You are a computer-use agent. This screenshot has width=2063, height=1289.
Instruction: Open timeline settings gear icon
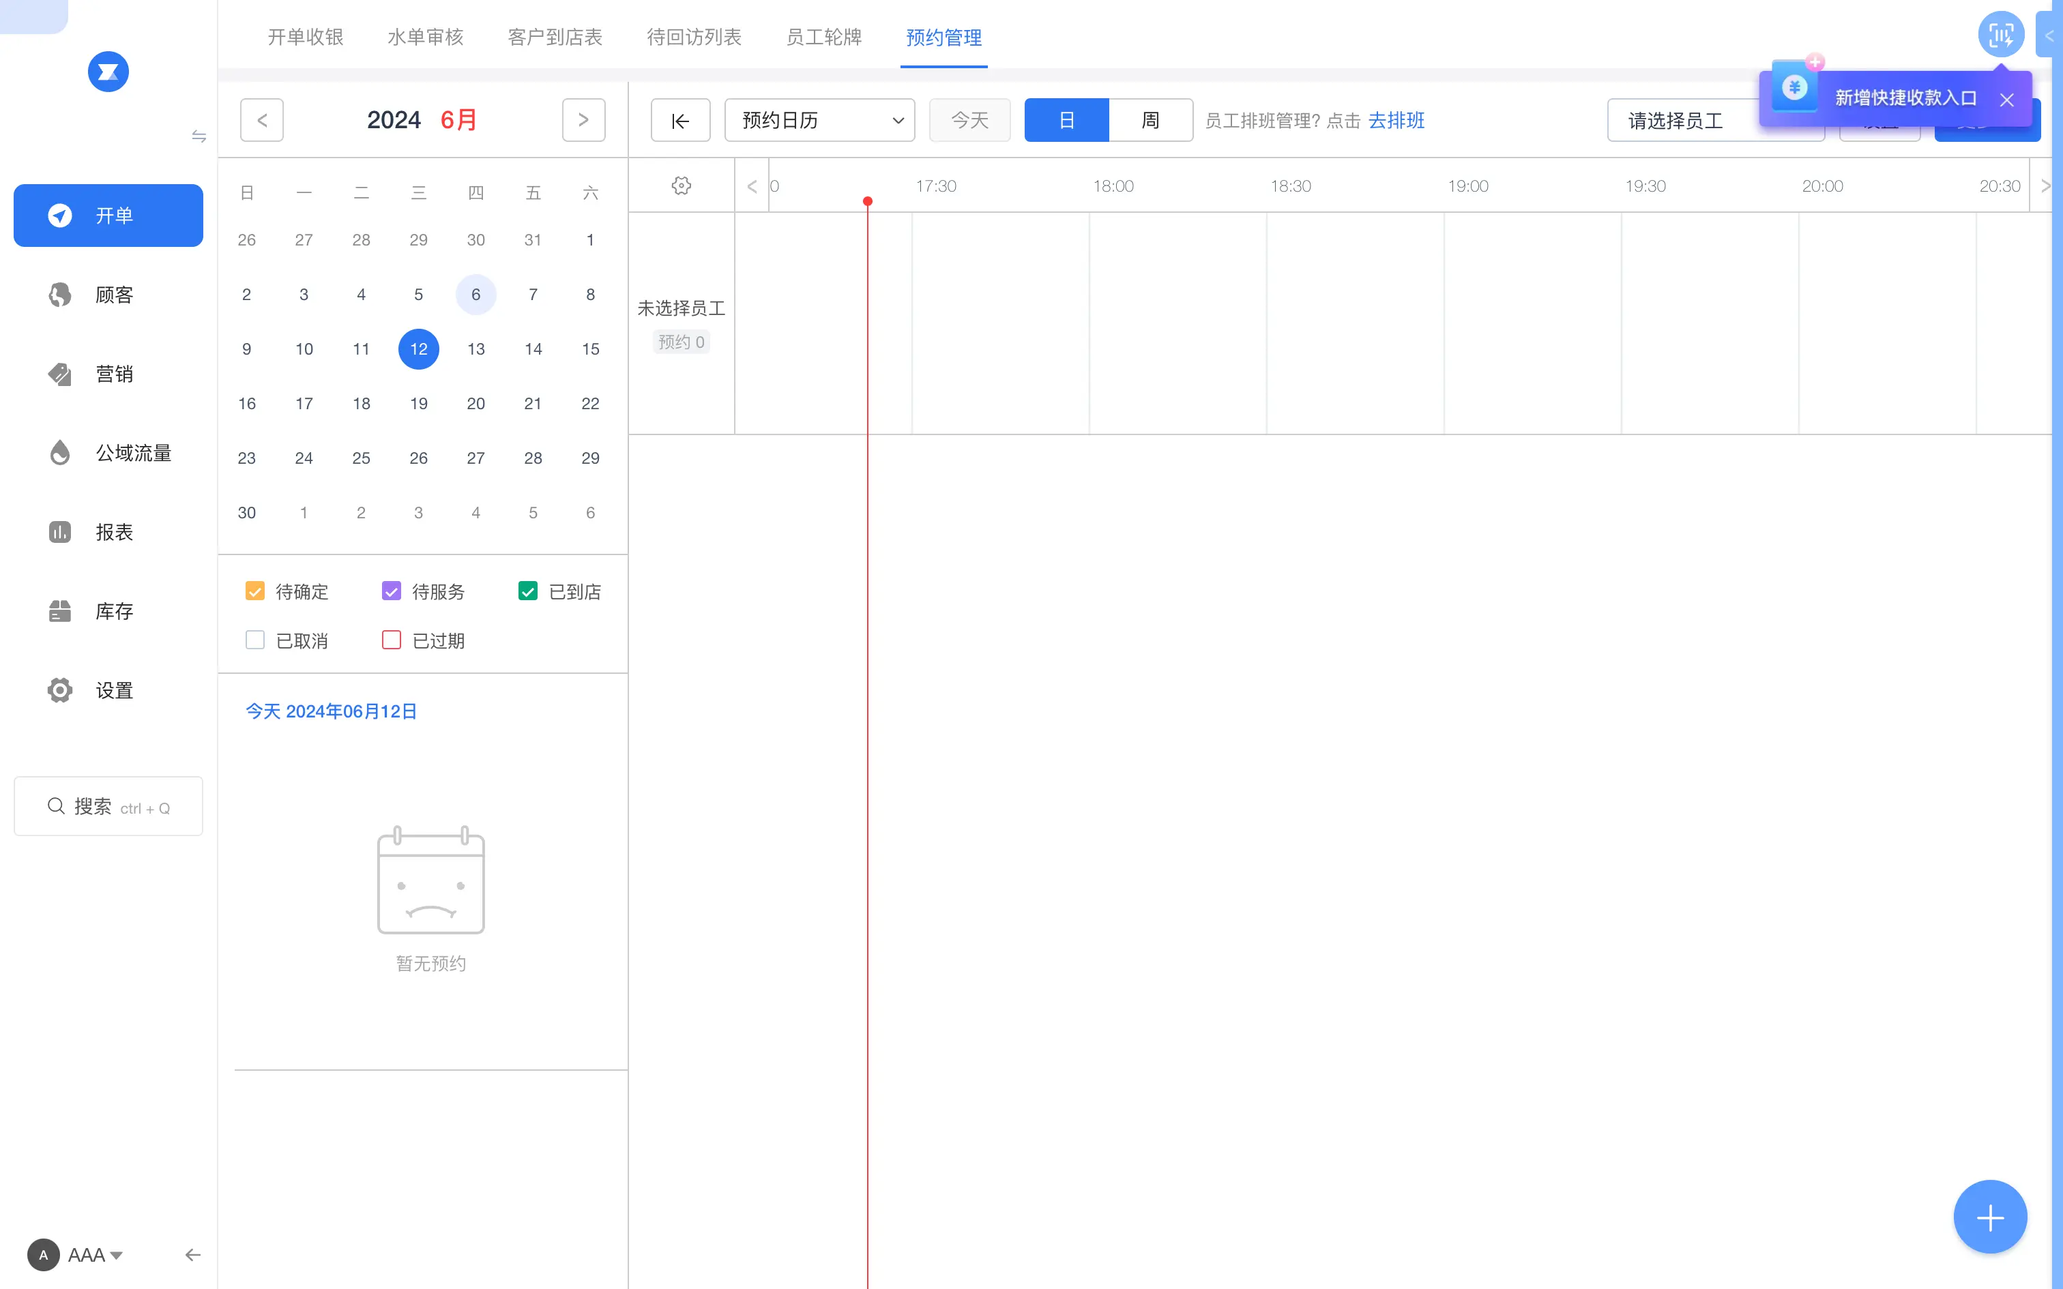(680, 186)
